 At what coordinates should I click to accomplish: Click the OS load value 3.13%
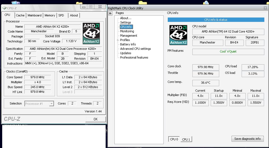(x=253, y=74)
